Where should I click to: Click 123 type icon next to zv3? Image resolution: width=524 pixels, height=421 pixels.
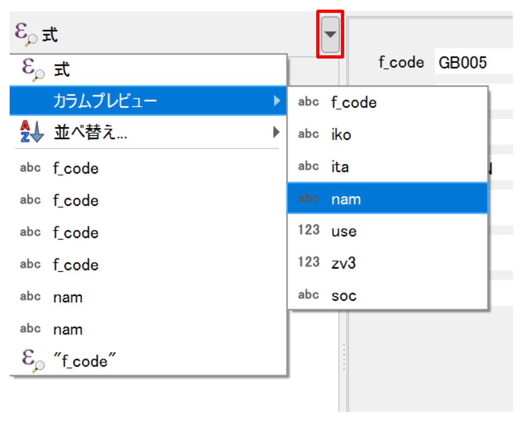click(309, 262)
